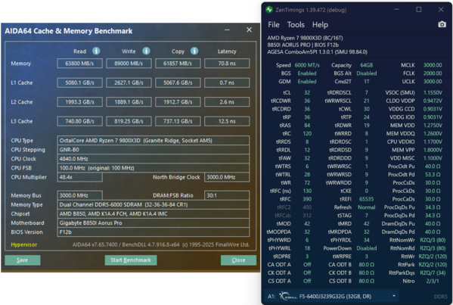Click AMD Ryzen 7 9800X3D header text
The image size is (453, 305).
tap(305, 38)
